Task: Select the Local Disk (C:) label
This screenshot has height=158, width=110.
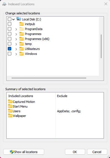Action: click(32, 19)
